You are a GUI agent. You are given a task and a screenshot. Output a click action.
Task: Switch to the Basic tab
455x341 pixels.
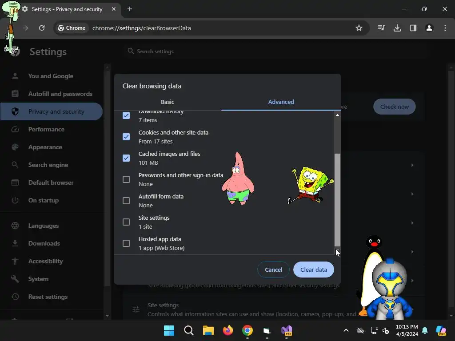tap(168, 102)
